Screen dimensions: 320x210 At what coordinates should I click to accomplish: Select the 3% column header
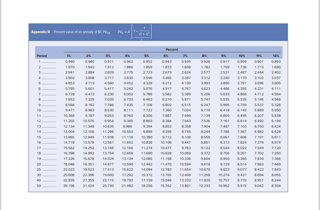[x=108, y=56]
